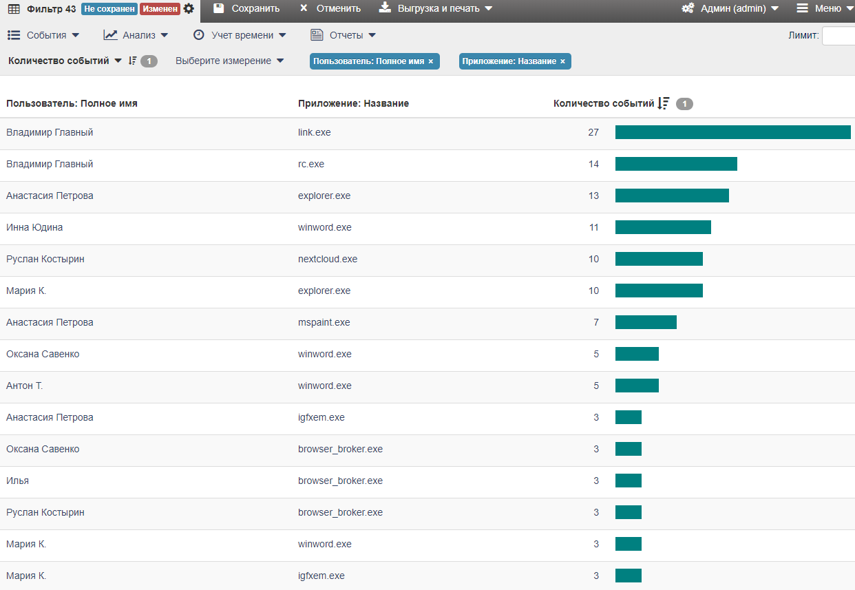Click the download icon for Выгрузка и печать
Image resolution: width=855 pixels, height=590 pixels.
(386, 8)
